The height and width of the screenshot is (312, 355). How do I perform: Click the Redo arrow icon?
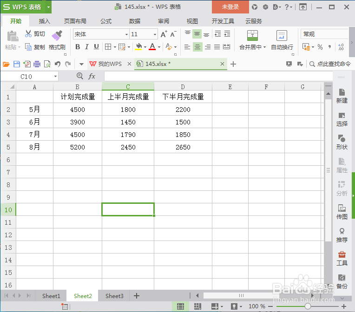tap(68, 64)
